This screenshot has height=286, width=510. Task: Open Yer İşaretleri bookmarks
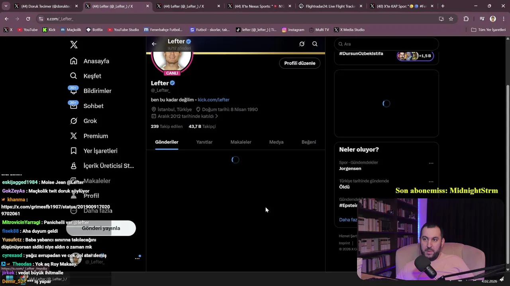click(x=94, y=151)
